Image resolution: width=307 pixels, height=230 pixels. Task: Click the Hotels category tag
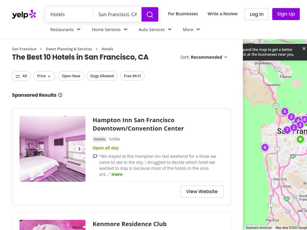[100, 139]
